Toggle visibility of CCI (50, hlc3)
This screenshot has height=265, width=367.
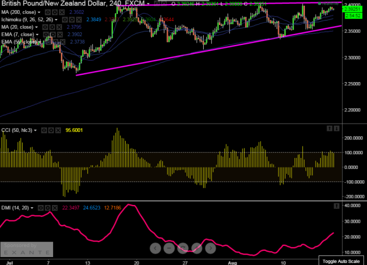tap(44, 130)
